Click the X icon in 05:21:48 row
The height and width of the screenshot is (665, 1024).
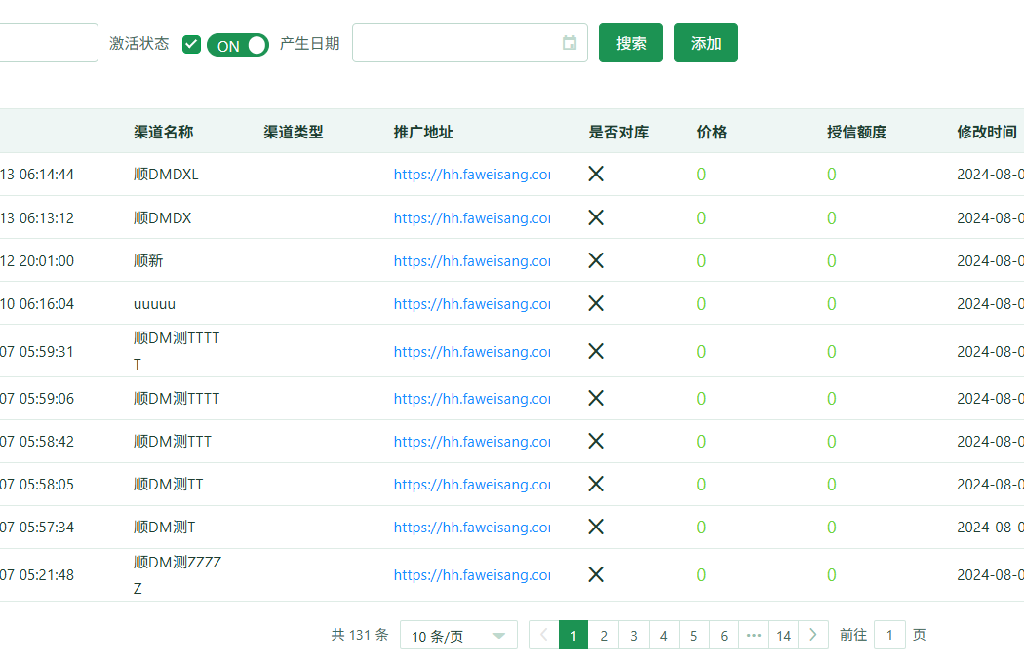point(596,575)
